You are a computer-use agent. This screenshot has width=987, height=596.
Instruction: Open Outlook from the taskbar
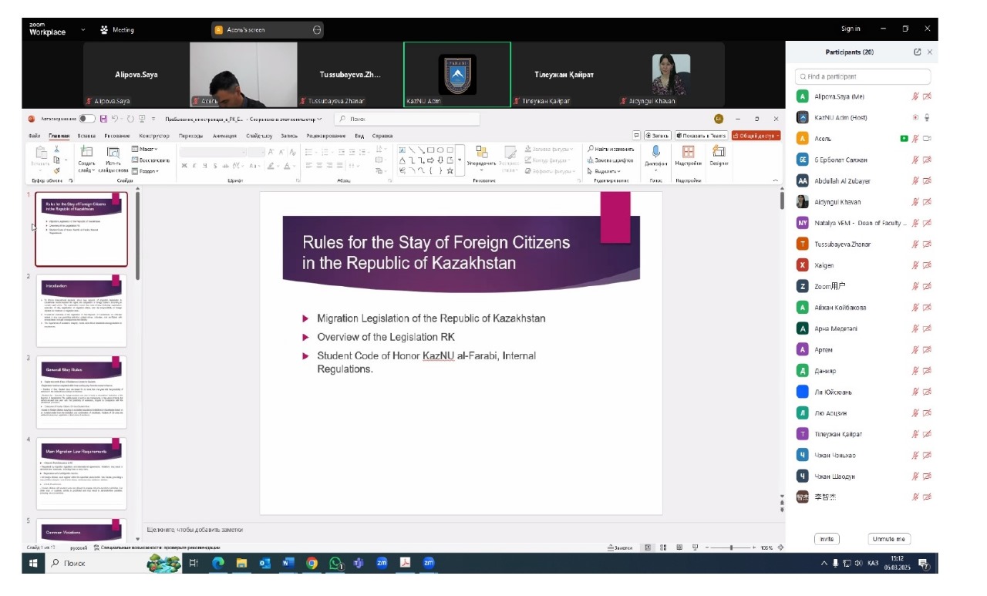point(264,563)
